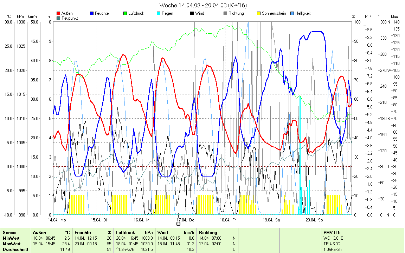Click the dark teal Taupunkt legend swatch
Viewport: 405px width, 253px height.
(x=58, y=18)
